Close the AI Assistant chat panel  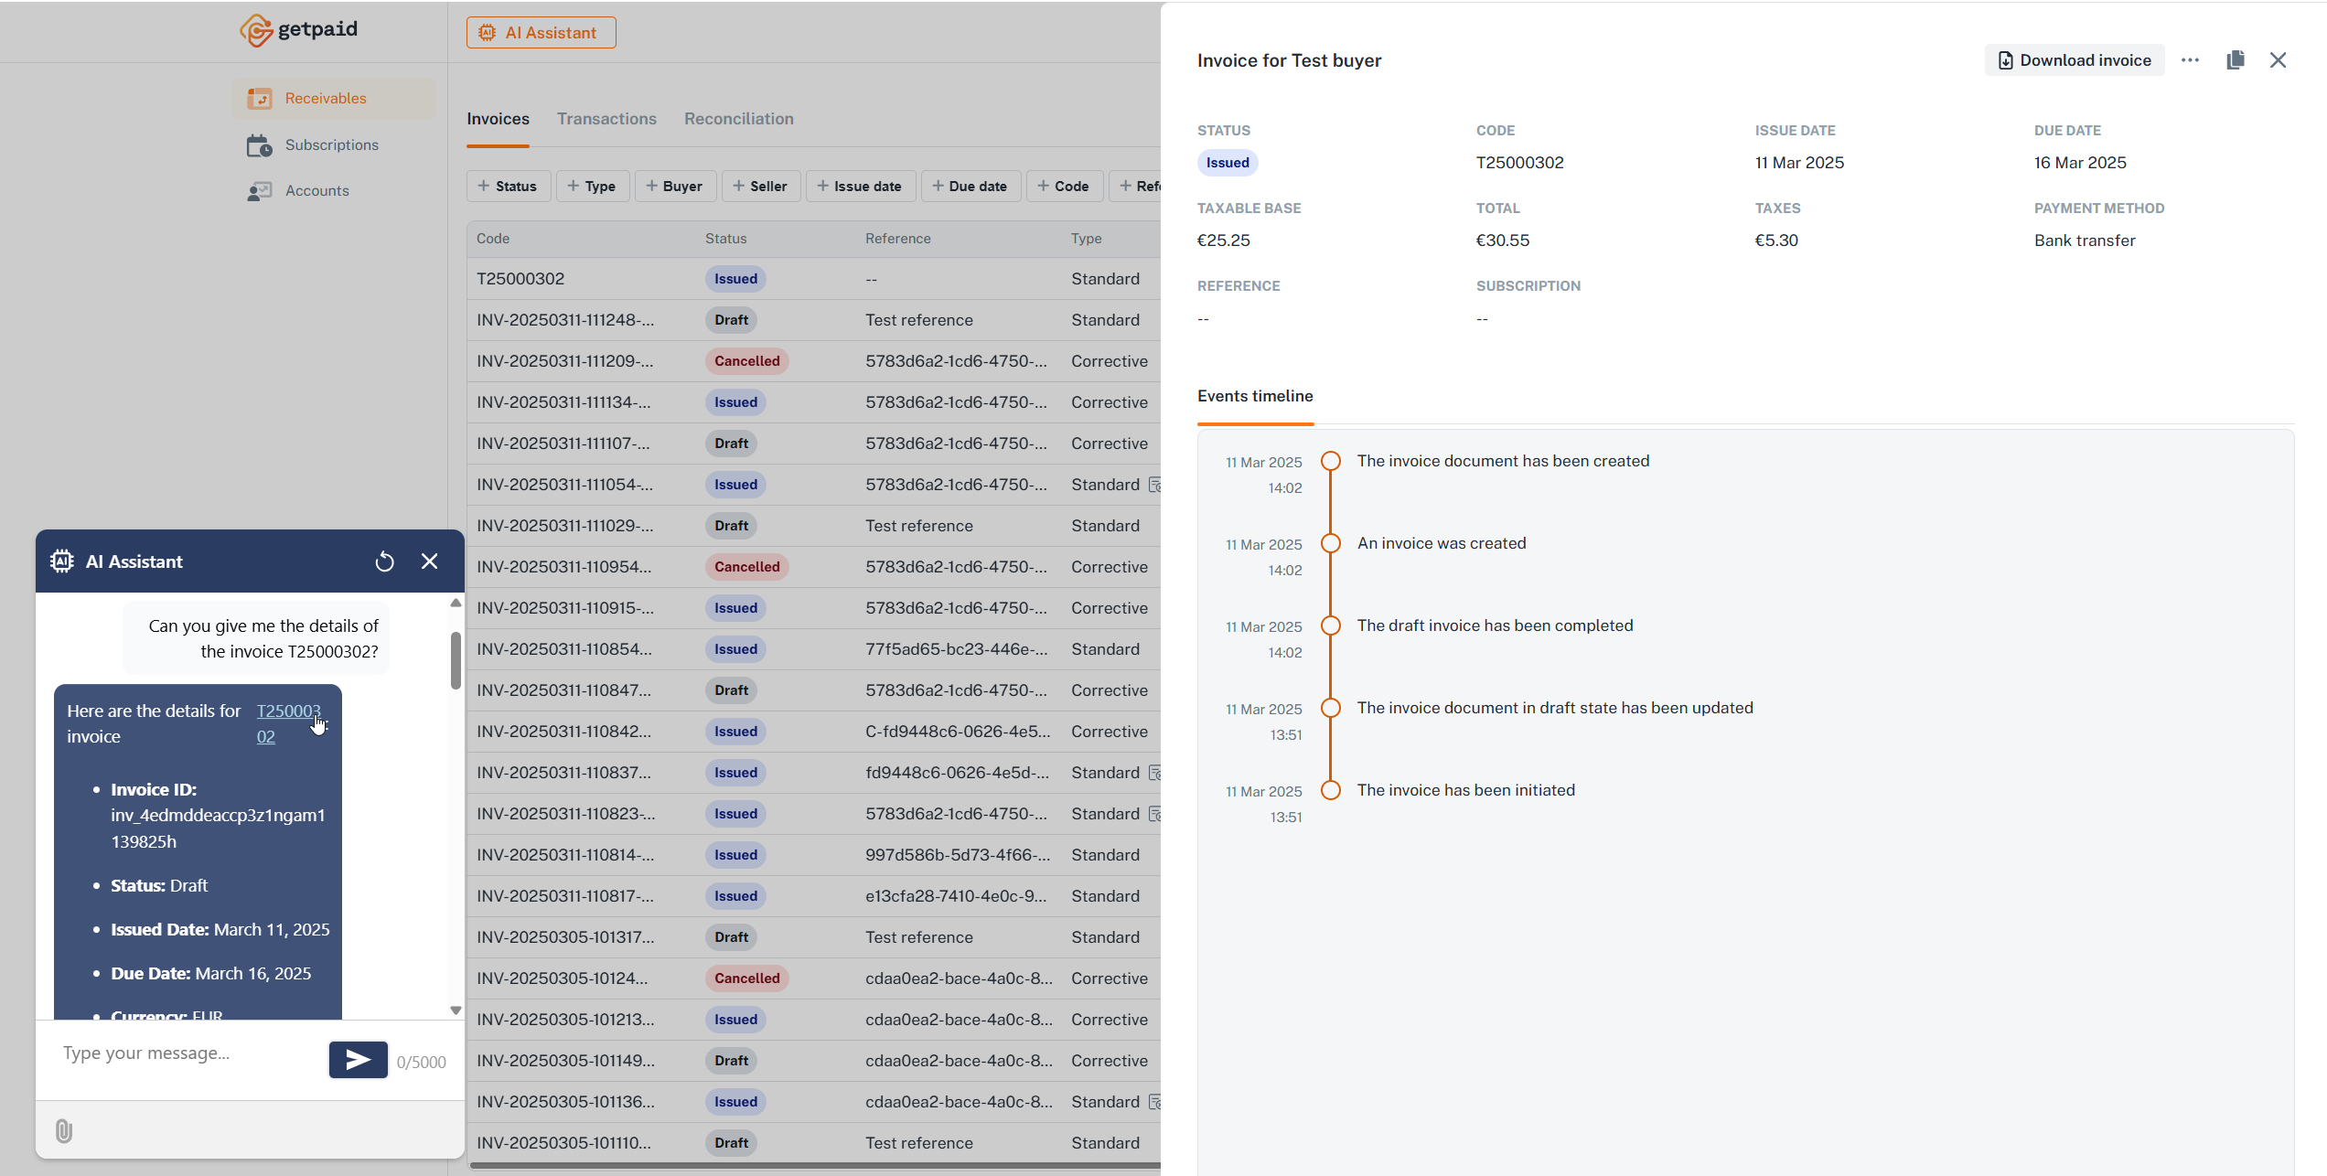click(x=429, y=561)
